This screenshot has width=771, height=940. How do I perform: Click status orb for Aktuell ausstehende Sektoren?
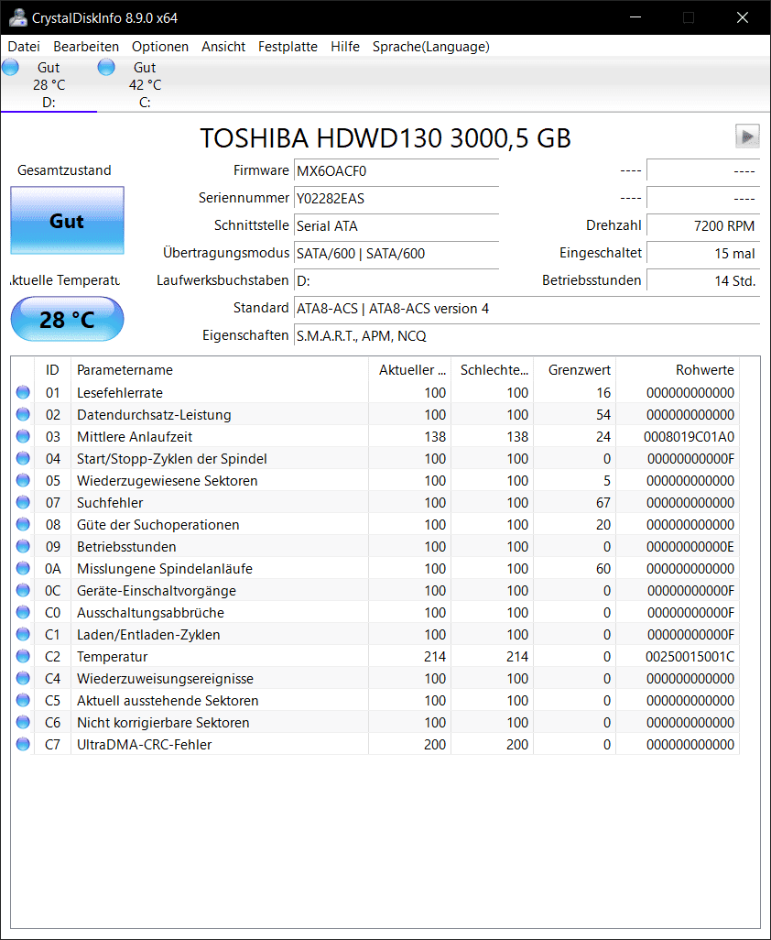tap(23, 700)
